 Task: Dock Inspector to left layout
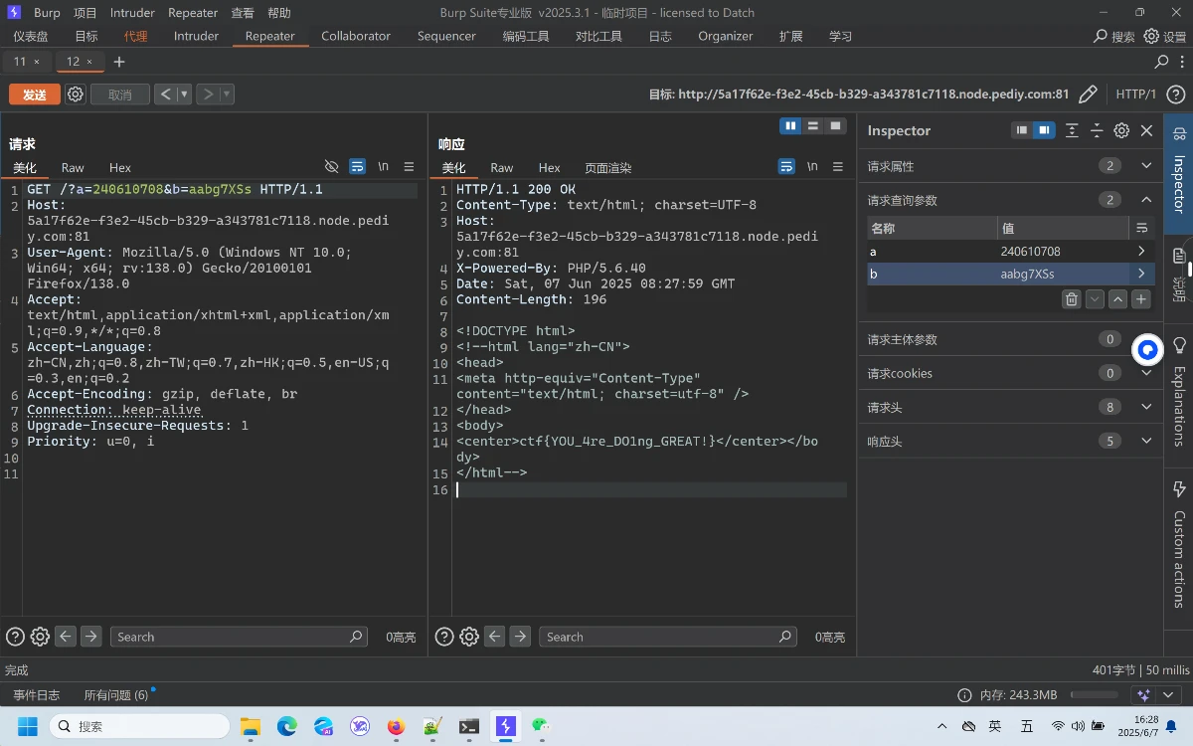pos(1022,130)
